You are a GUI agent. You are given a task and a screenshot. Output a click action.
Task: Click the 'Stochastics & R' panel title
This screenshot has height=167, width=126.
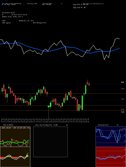click(x=103, y=125)
